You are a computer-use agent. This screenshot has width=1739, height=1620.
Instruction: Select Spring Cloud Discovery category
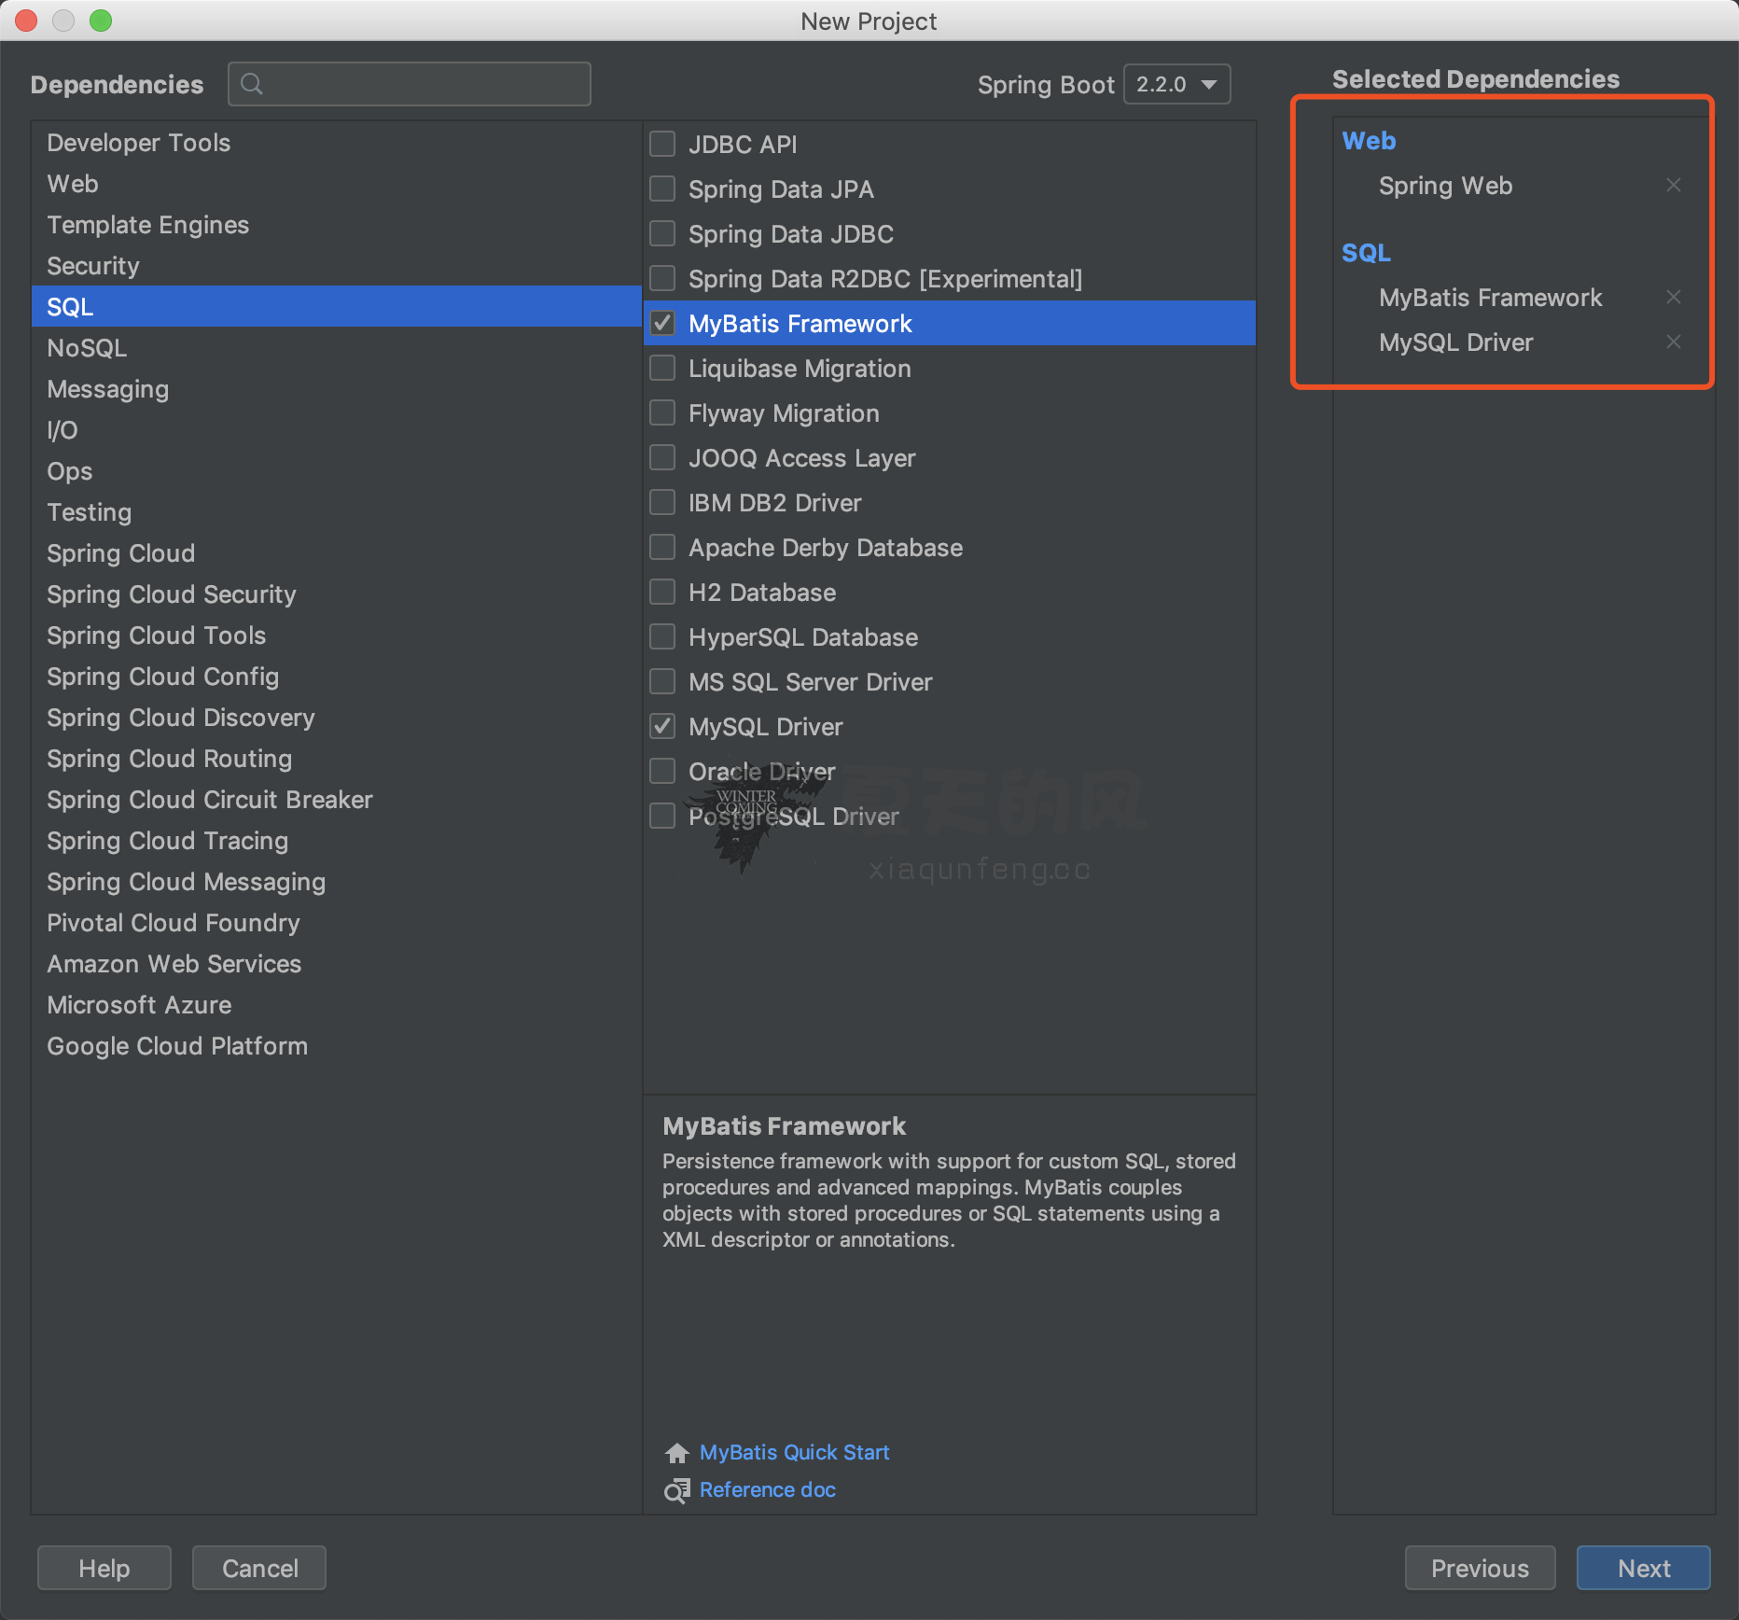[336, 718]
